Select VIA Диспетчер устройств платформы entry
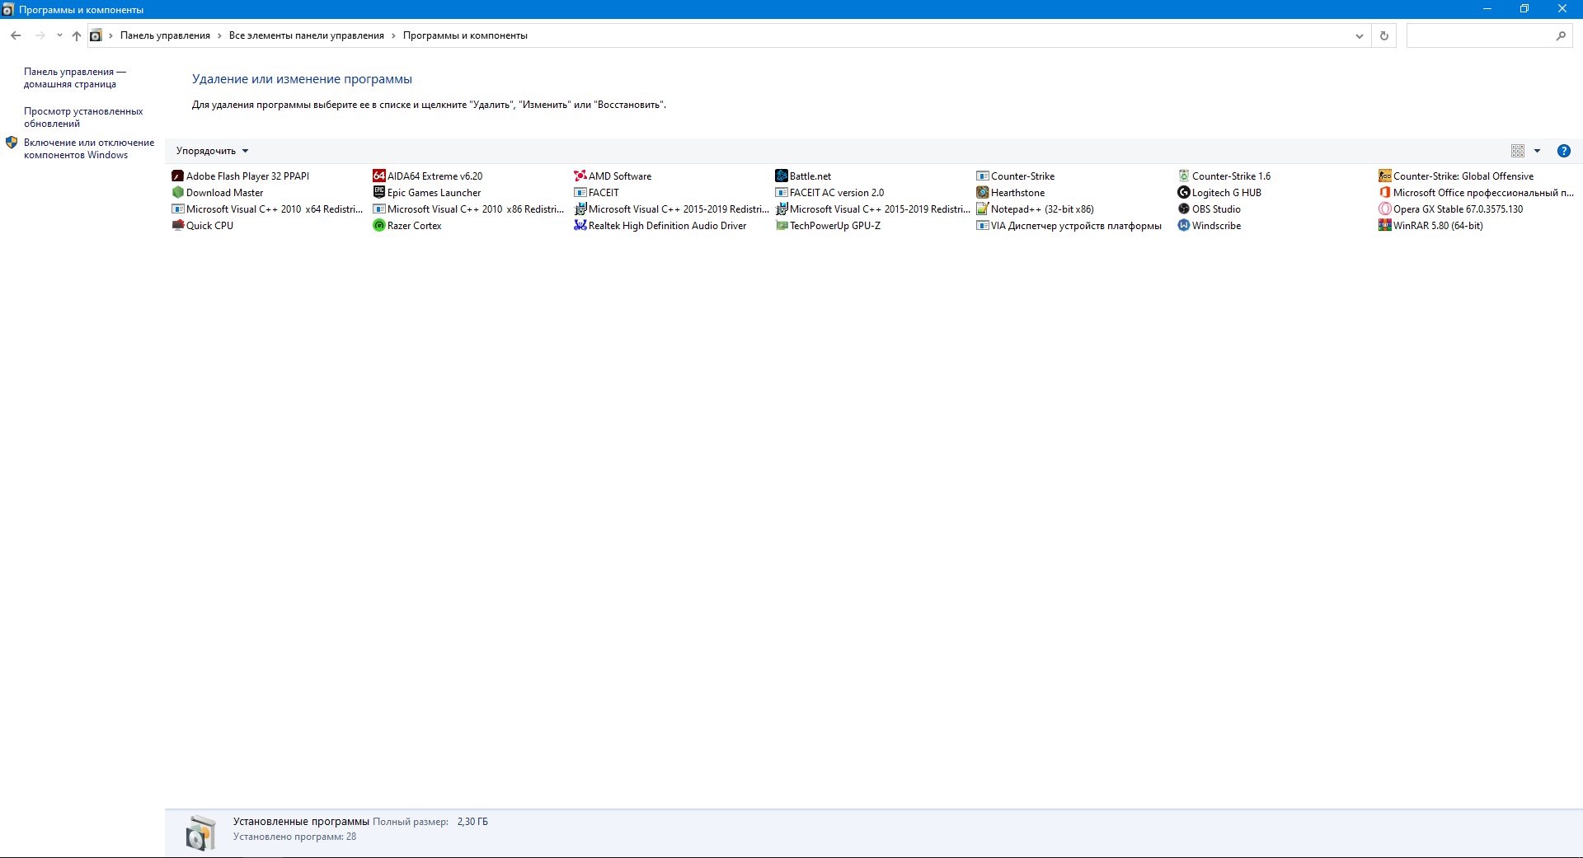 tap(1069, 225)
